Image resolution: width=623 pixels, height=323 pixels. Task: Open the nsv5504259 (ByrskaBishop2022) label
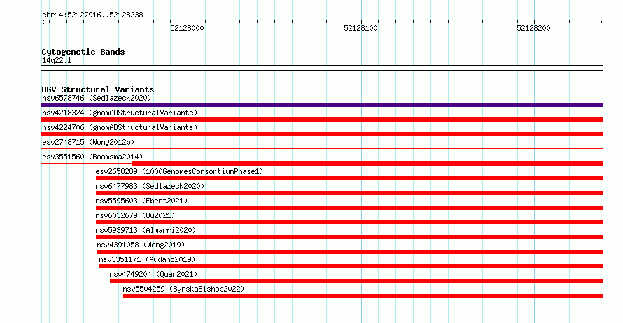click(x=183, y=289)
